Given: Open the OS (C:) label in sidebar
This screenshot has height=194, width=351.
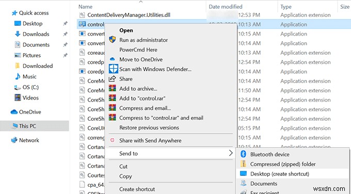Looking at the screenshot, I should click(30, 87).
